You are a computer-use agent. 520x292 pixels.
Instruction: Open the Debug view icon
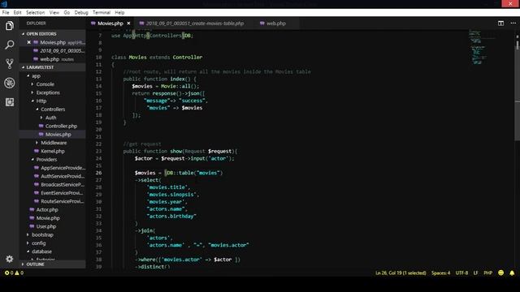click(x=9, y=83)
